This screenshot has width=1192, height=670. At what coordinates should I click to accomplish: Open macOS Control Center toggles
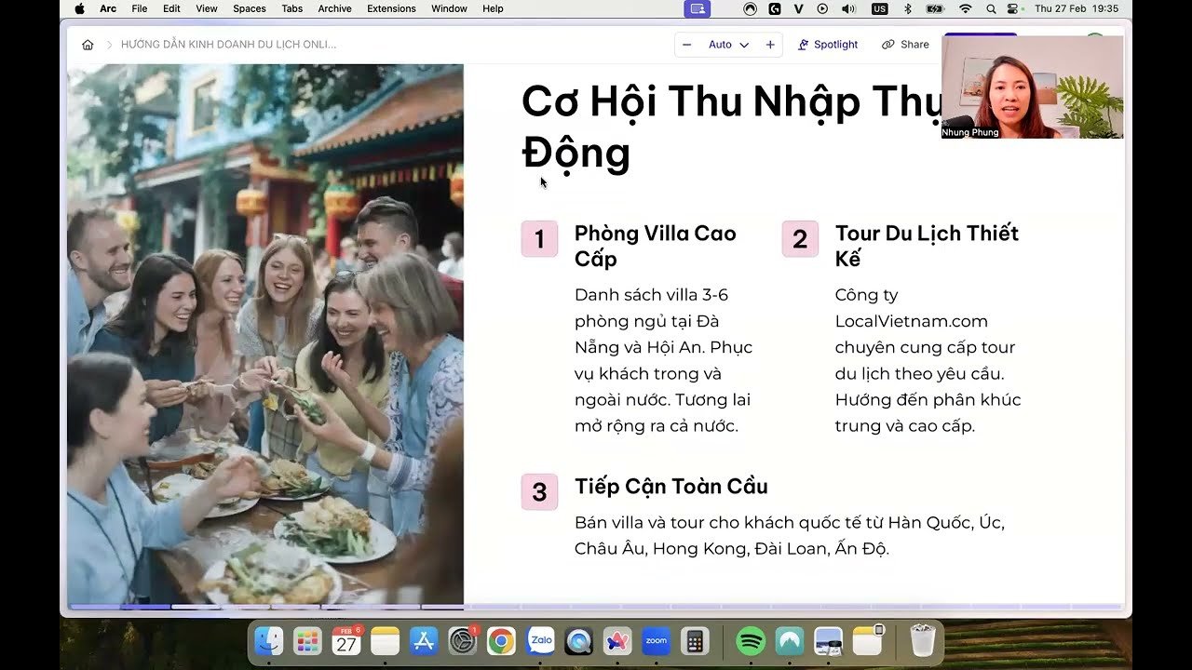pyautogui.click(x=1015, y=8)
